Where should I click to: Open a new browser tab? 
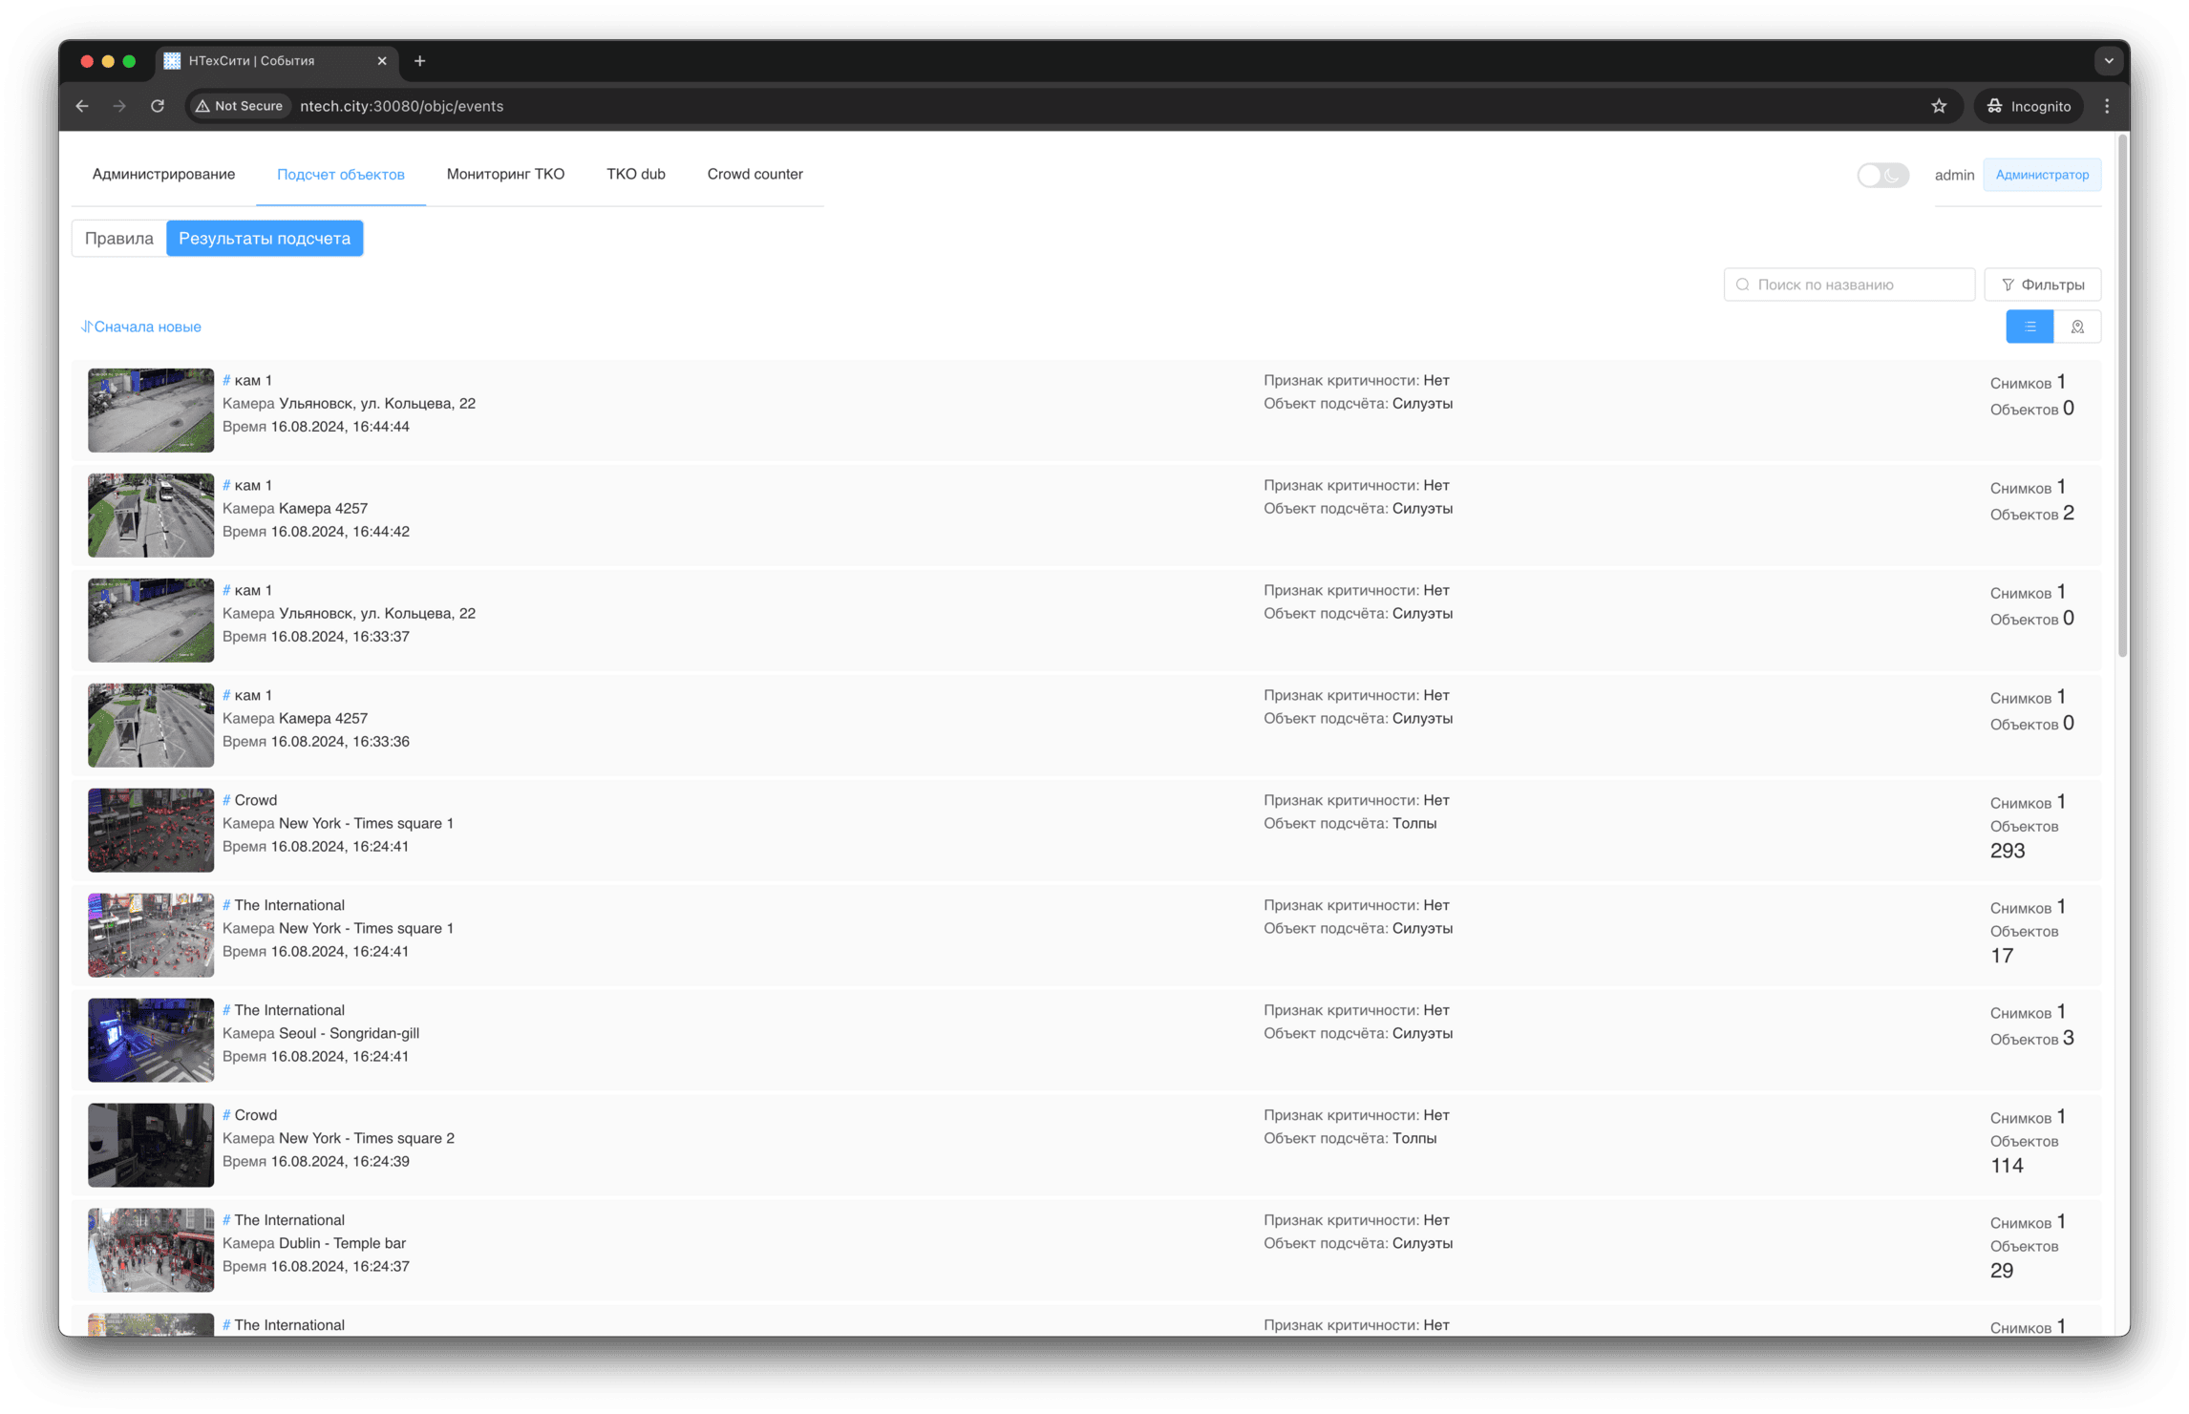coord(419,61)
